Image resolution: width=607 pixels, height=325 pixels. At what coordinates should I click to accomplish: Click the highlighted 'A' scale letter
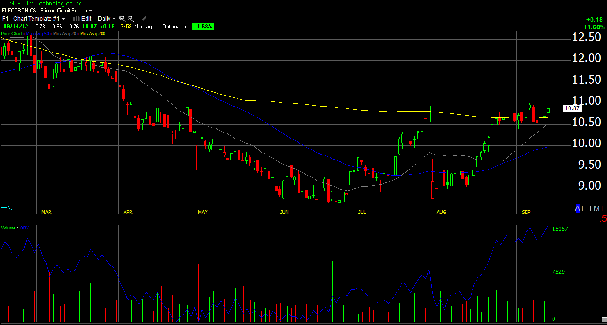pos(578,208)
